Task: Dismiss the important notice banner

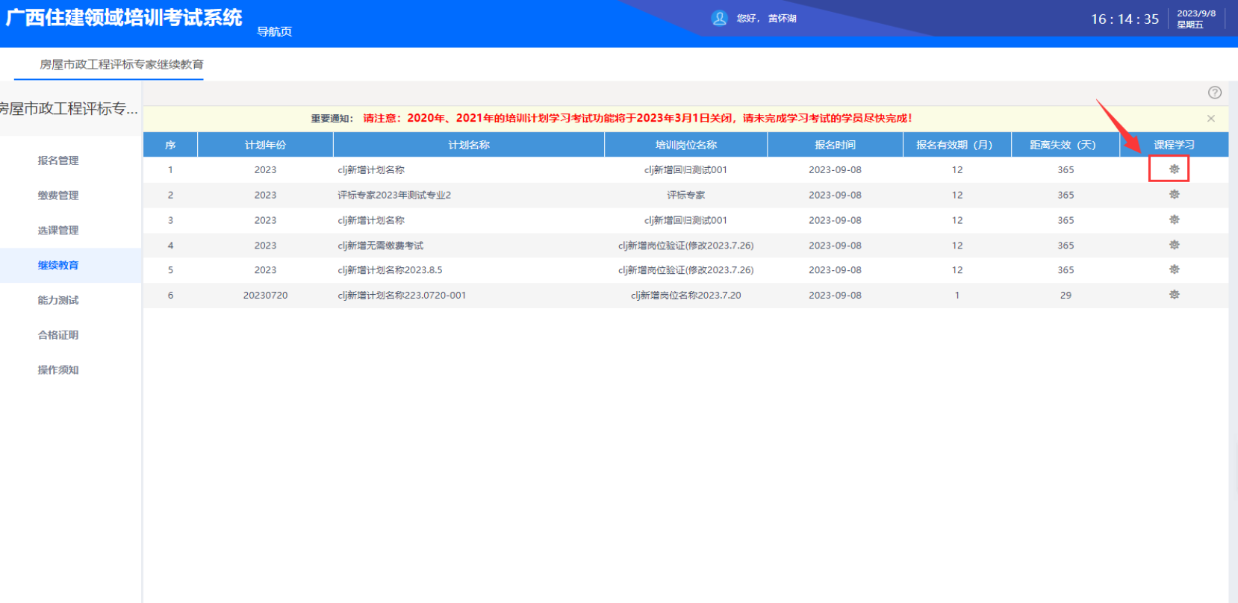Action: coord(1210,119)
